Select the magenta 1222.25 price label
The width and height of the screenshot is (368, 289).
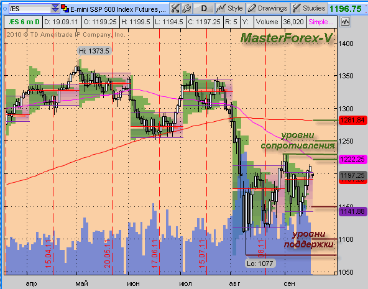coord(352,159)
